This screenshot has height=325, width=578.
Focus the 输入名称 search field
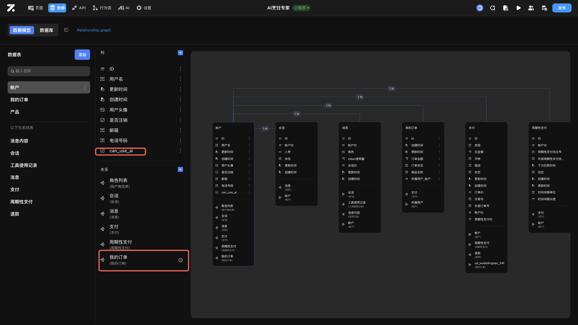49,71
